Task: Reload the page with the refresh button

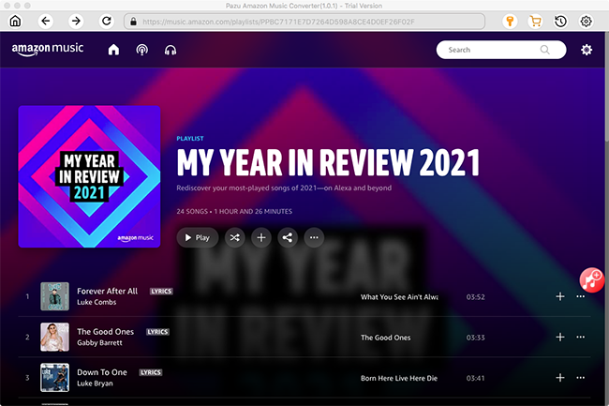Action: [x=107, y=21]
